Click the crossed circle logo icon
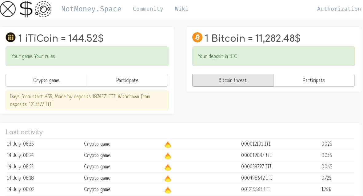363x196 pixels. (8, 9)
